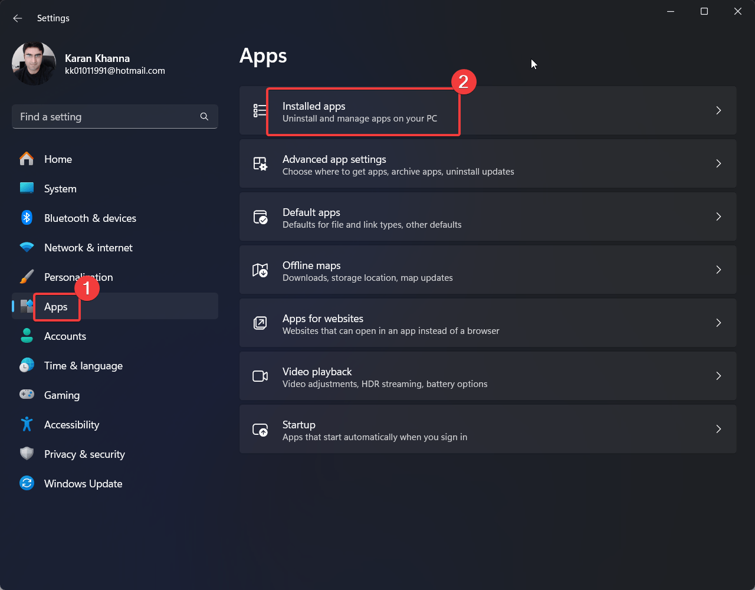
Task: Click the Privacy & security shield icon
Action: coord(27,454)
